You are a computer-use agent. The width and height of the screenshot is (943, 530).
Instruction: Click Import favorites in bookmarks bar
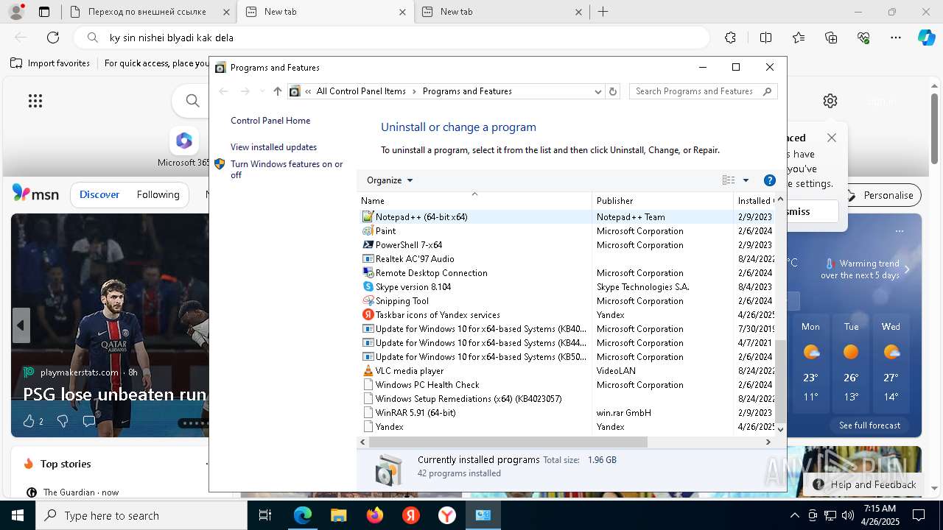[50, 63]
